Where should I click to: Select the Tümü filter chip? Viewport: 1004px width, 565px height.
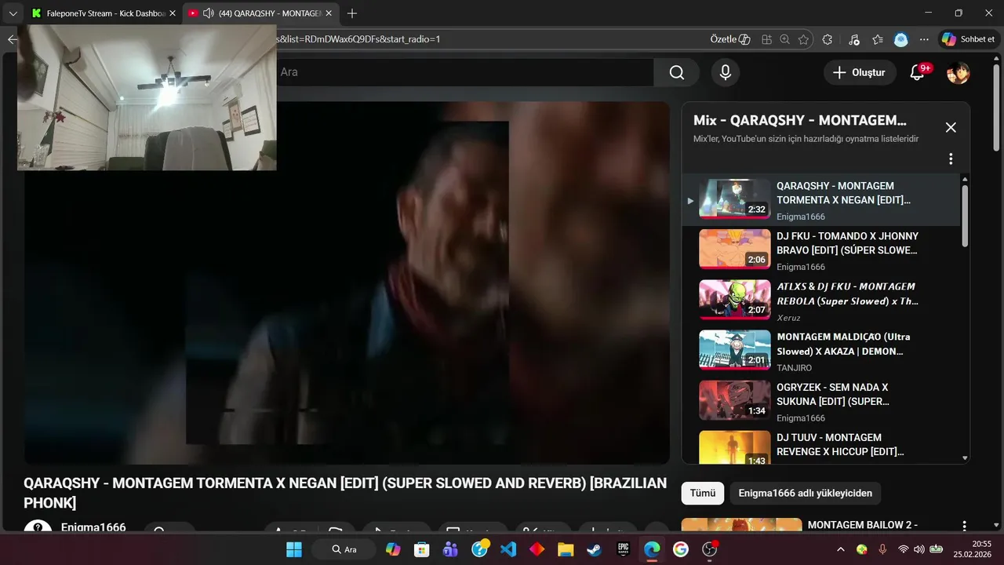click(703, 494)
